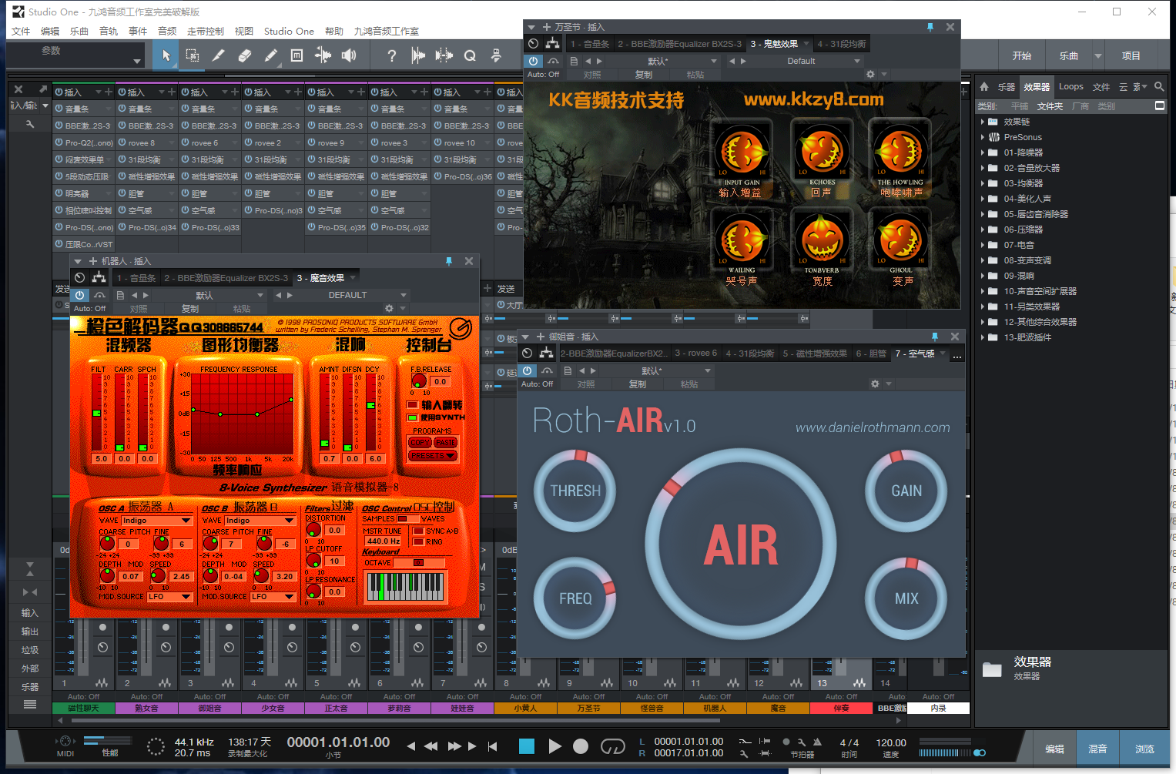1176x774 pixels.
Task: Click the browser search magnifier icon
Action: [x=1159, y=87]
